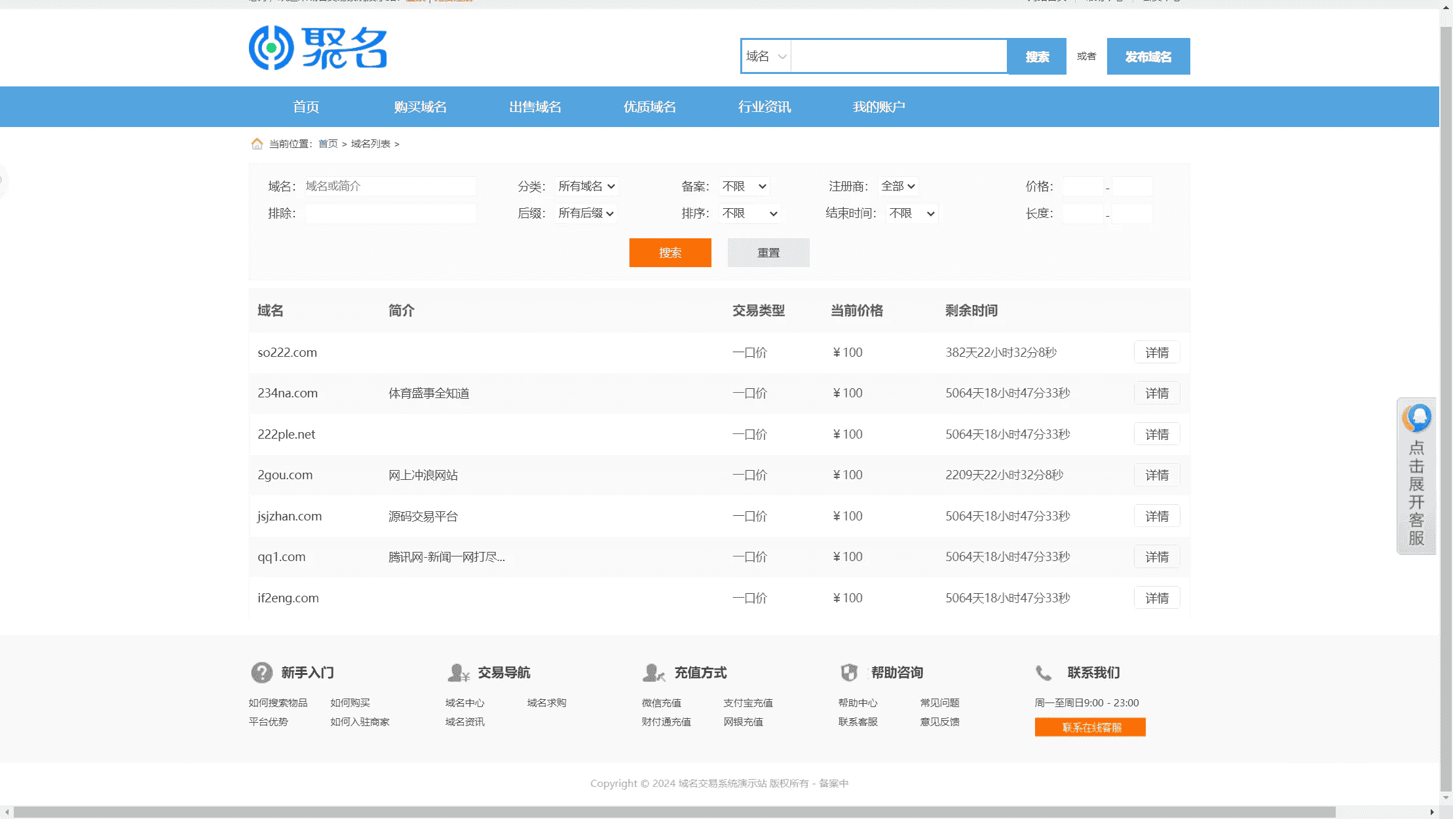Click the horizontal scrollbar at the bottom
The width and height of the screenshot is (1453, 819).
coord(673,812)
